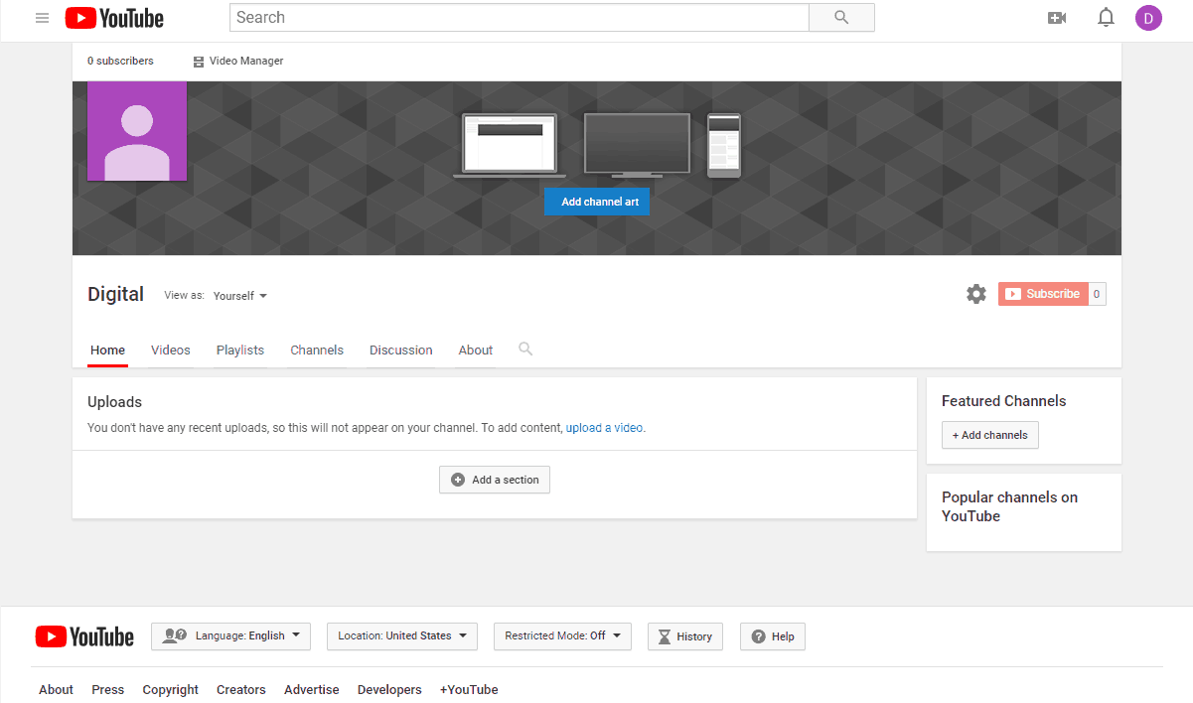Open the notifications bell
The image size is (1193, 703).
pos(1106,18)
